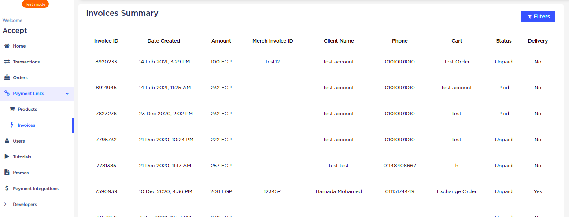
Task: Click date 14 Feb 2021, 3:29 PM
Action: coord(164,62)
